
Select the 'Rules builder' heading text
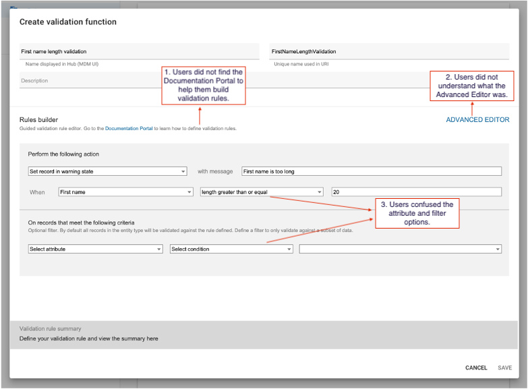[x=38, y=120]
